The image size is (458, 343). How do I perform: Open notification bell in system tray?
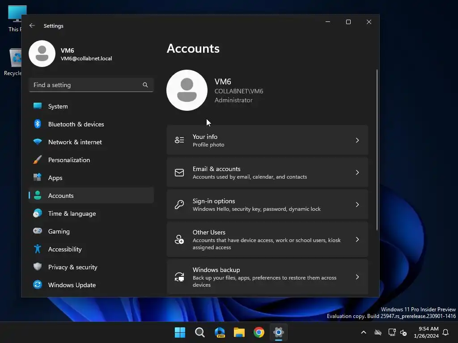point(446,332)
